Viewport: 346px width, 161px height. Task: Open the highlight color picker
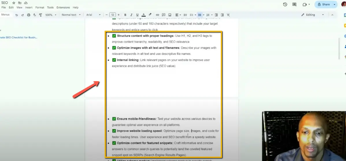(150, 15)
